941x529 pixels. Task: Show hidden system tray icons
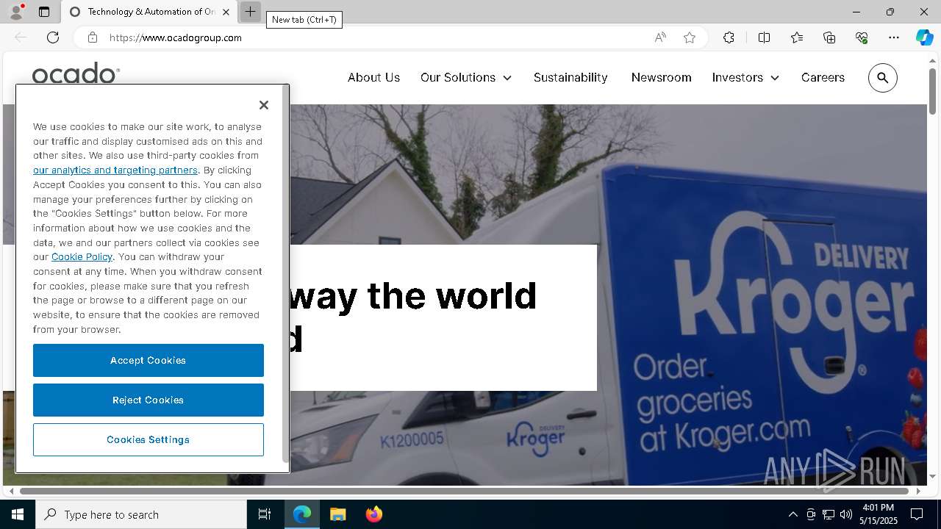pyautogui.click(x=792, y=514)
